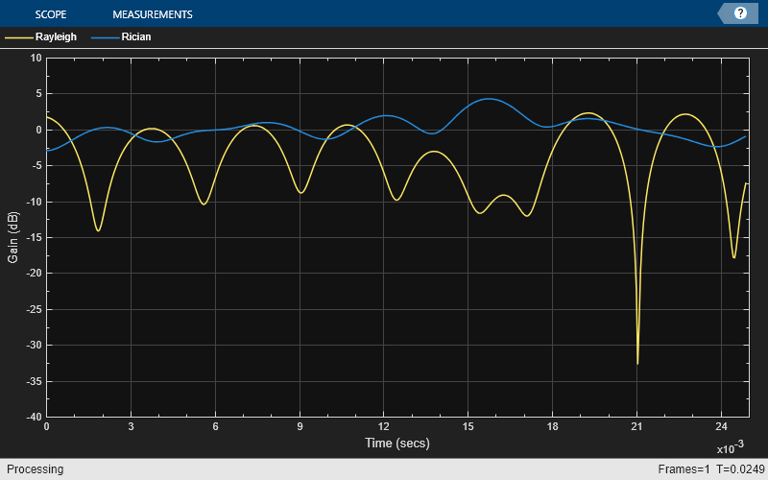Click the Rayleigh deep fade minimum near 21
Image resolution: width=768 pixels, height=480 pixels.
click(x=637, y=363)
